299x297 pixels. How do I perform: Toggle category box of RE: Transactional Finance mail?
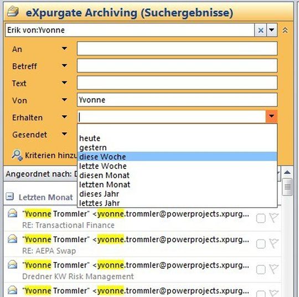(x=261, y=218)
